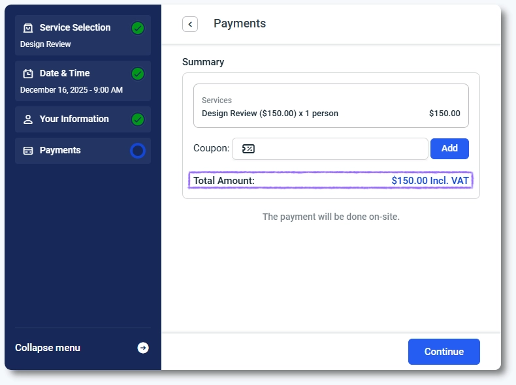Open the Your Information step

coord(74,119)
